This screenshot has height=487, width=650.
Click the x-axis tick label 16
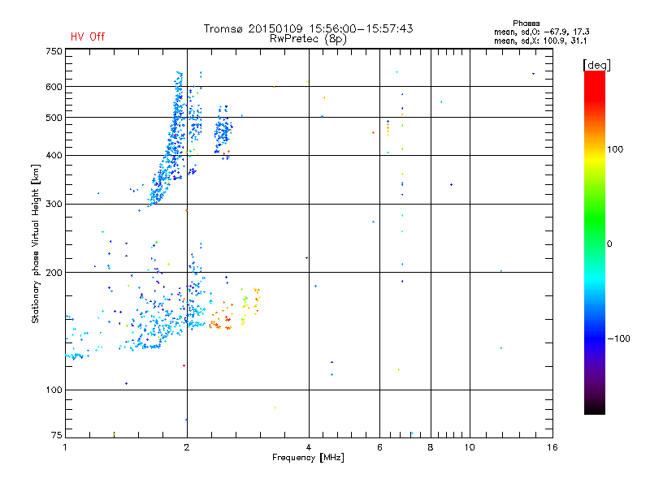point(552,447)
